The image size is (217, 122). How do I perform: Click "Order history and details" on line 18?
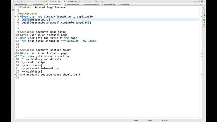tap(41, 59)
